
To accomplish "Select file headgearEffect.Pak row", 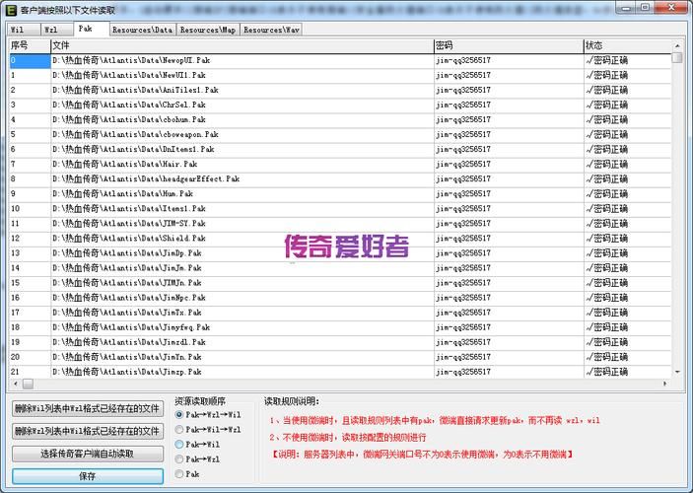I will 340,179.
